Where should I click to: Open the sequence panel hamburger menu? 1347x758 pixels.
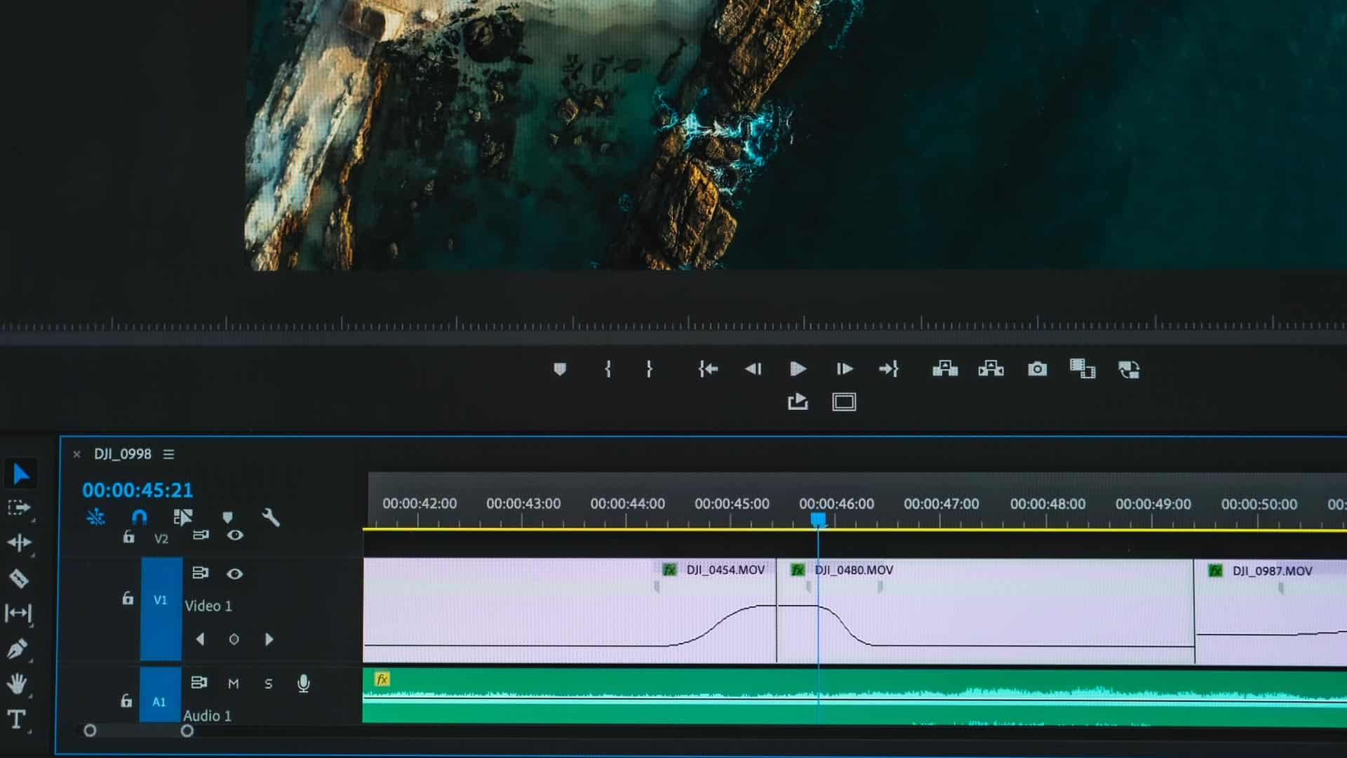click(x=170, y=454)
